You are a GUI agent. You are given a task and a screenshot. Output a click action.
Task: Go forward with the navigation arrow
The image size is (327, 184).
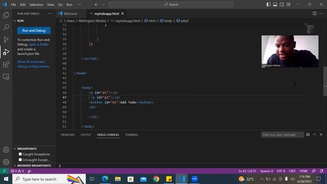click(x=103, y=5)
